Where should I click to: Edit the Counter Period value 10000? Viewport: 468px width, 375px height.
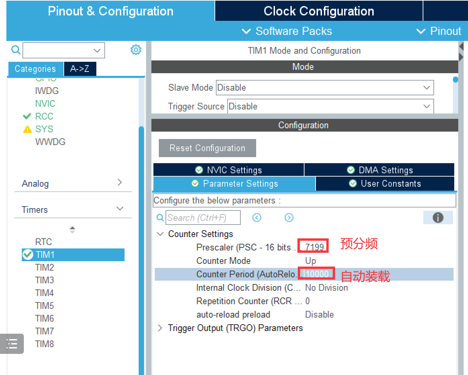click(x=317, y=274)
